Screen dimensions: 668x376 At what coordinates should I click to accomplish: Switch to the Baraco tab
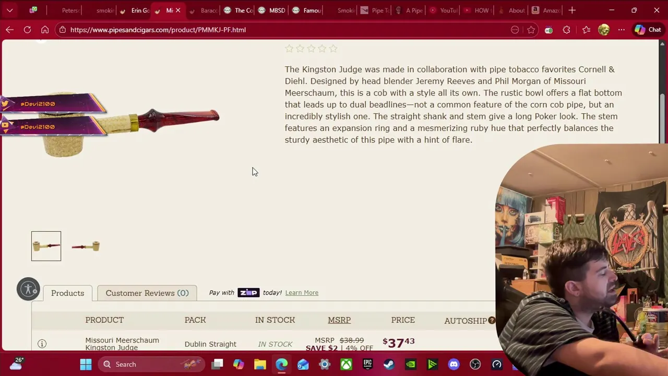click(205, 10)
